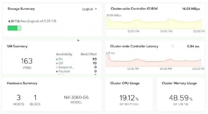The width and height of the screenshot is (208, 114).
Task: Click the Storage Summary widget title
Action: pos(21,9)
